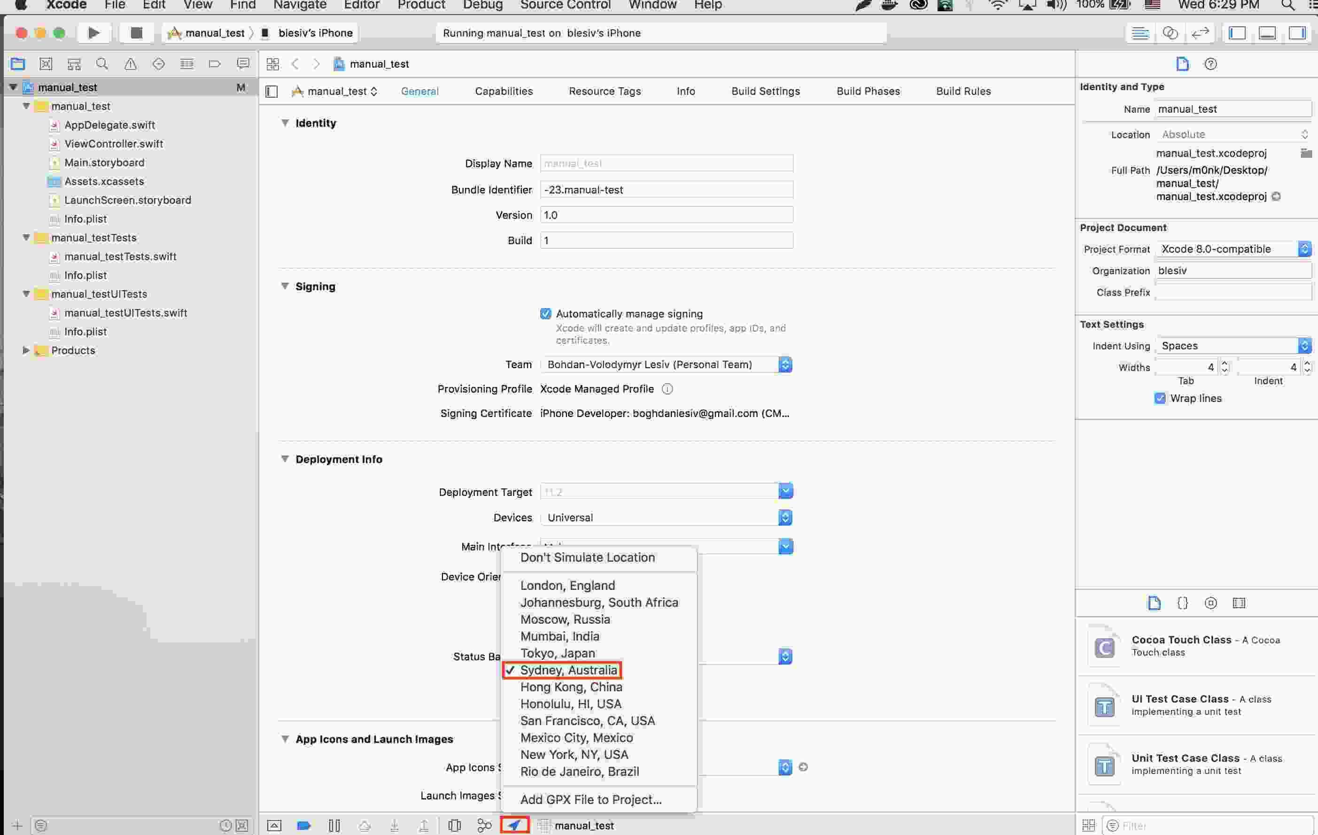Select Tokyo, Japan simulated location
Viewport: 1318px width, 835px height.
point(557,652)
